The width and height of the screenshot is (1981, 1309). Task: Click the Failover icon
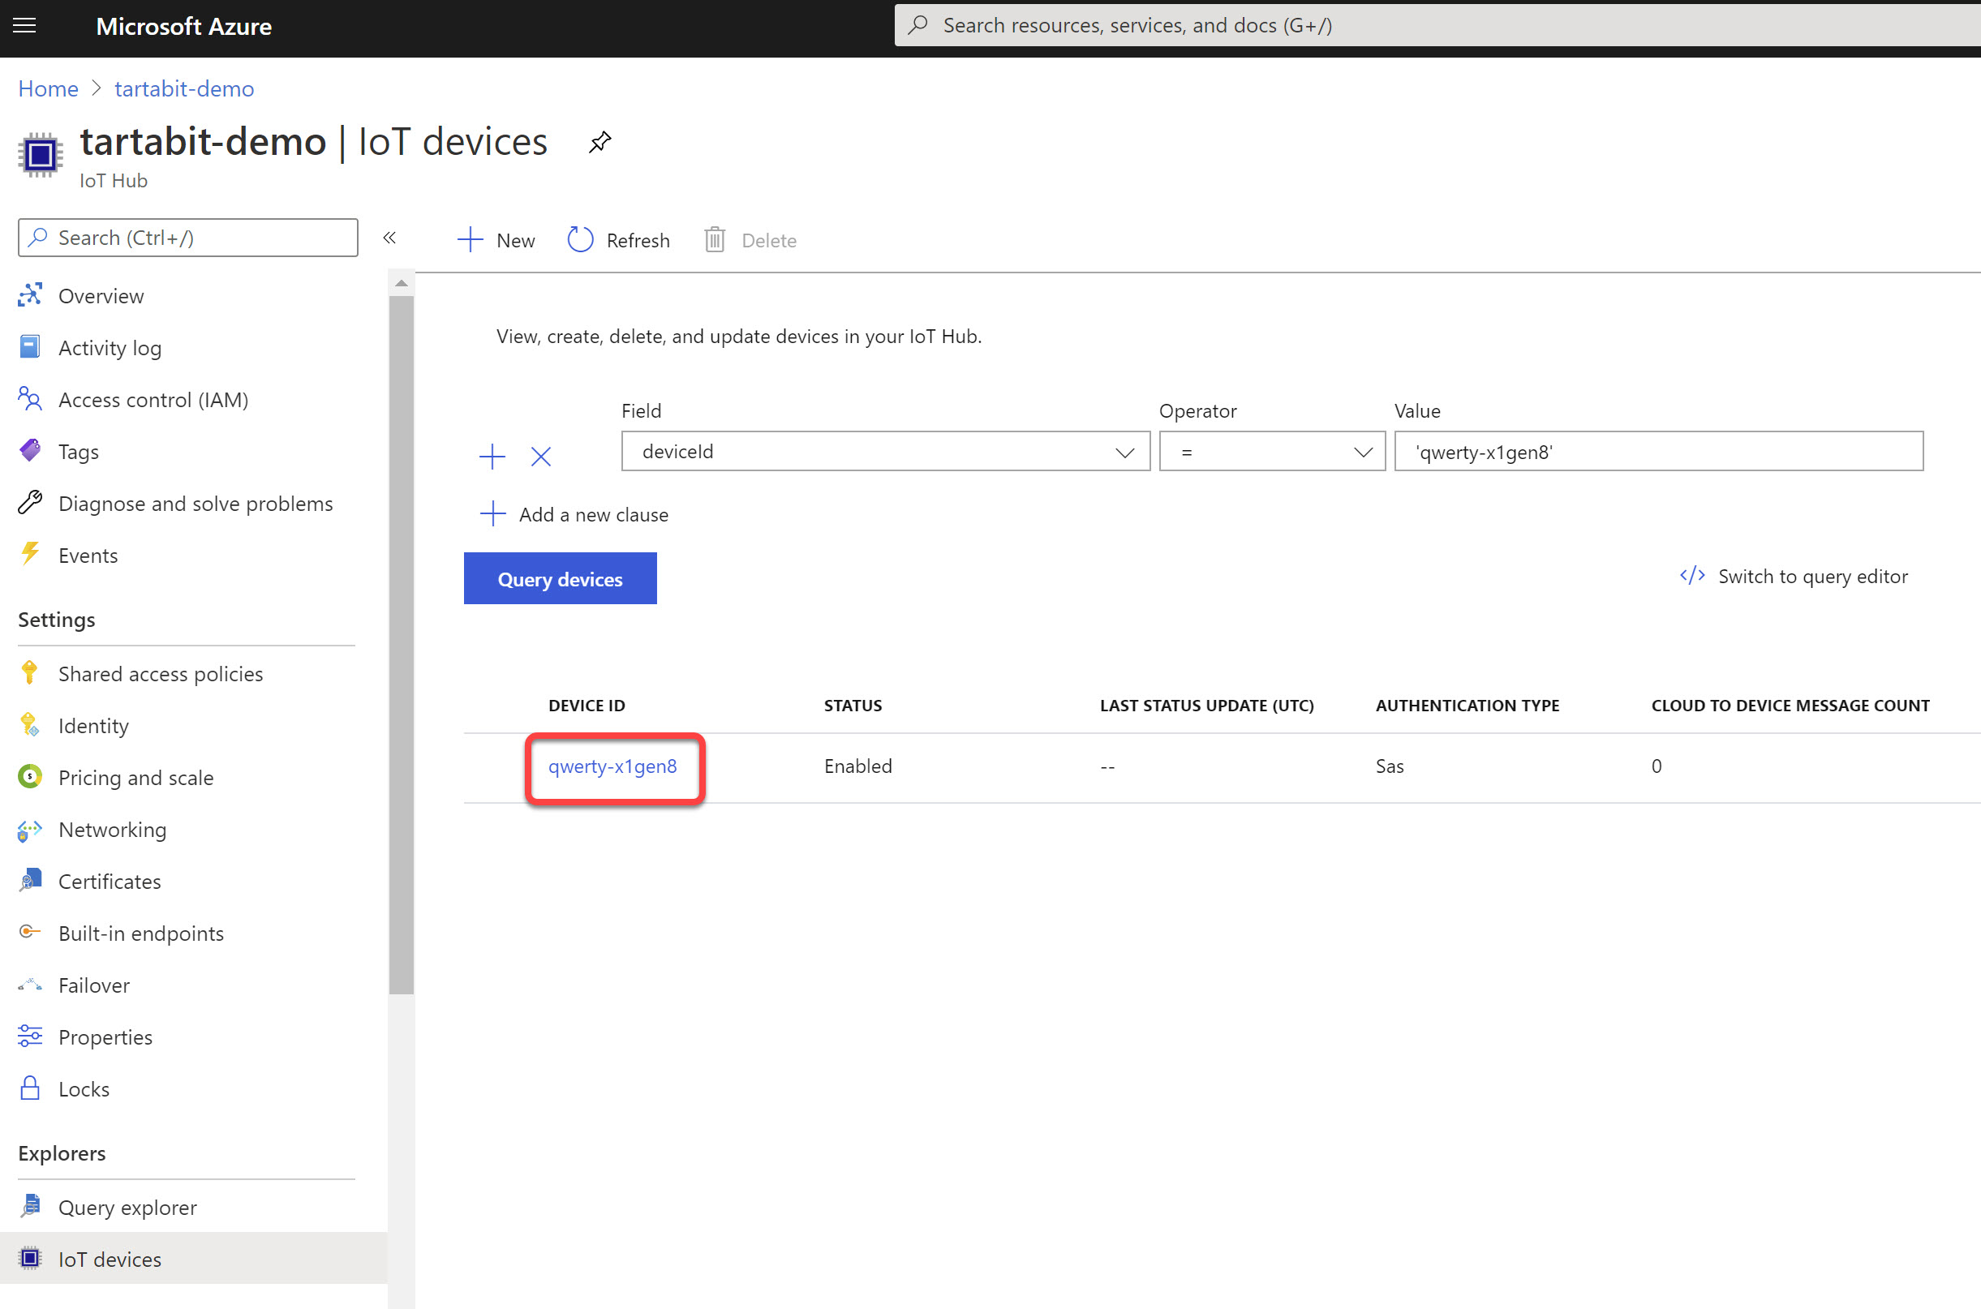(30, 985)
